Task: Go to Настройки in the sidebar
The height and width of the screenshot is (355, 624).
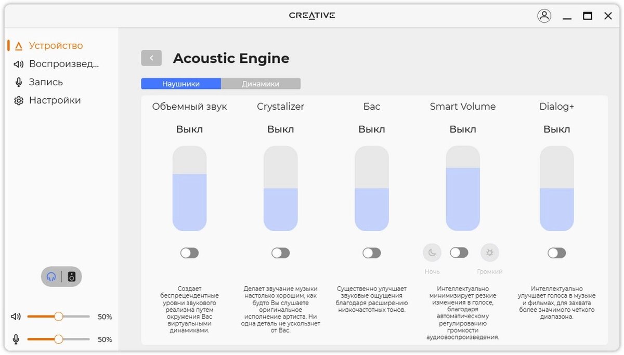Action: click(55, 100)
